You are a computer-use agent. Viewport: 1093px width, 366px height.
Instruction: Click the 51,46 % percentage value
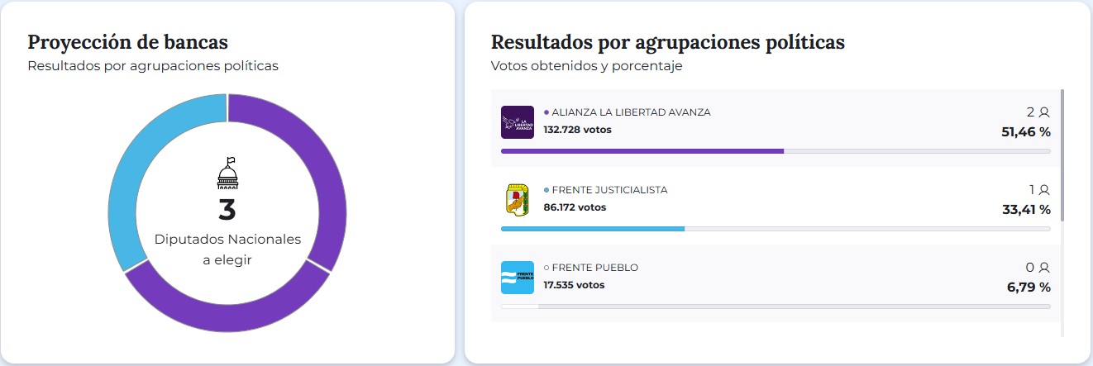point(1026,131)
